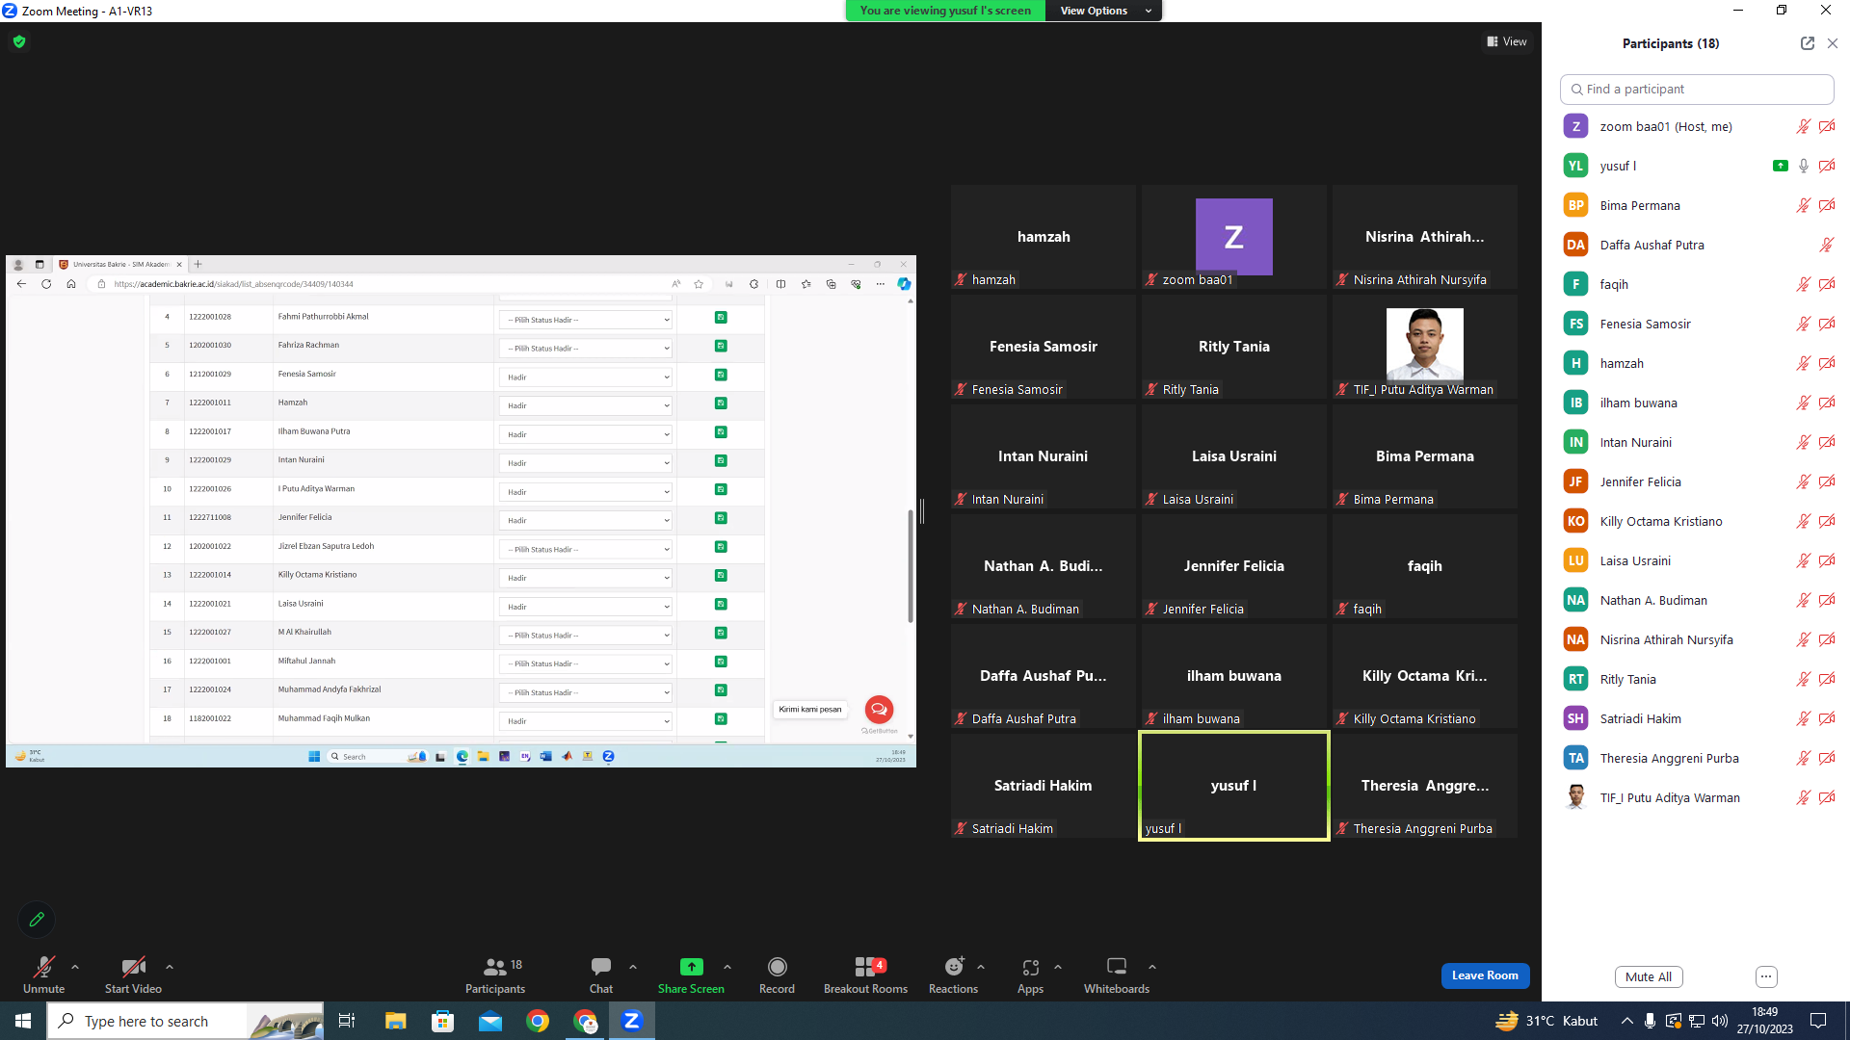Click green action icon for Laisa Usraini row
Viewport: 1850px width, 1040px height.
click(721, 604)
